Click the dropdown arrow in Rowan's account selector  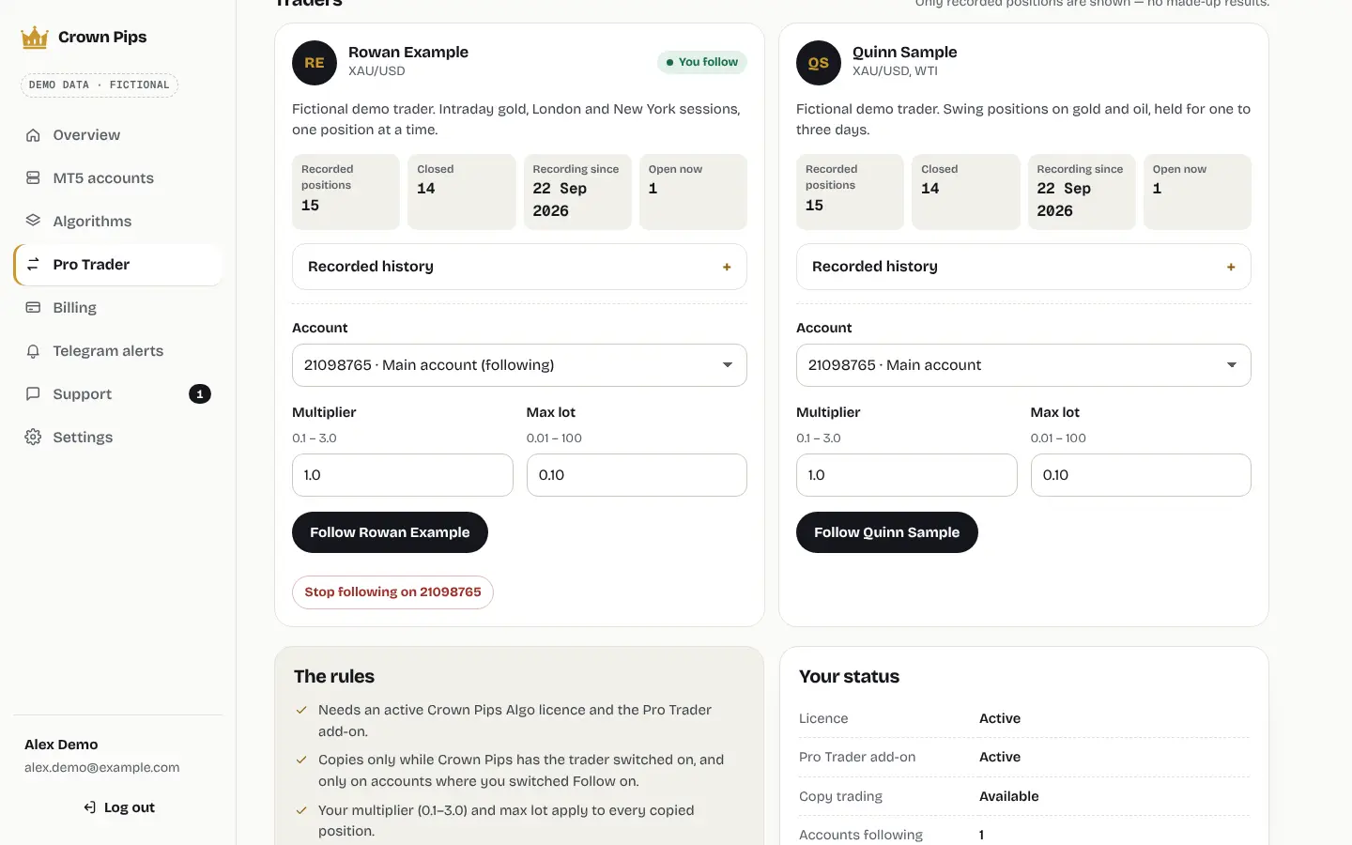pos(728,365)
